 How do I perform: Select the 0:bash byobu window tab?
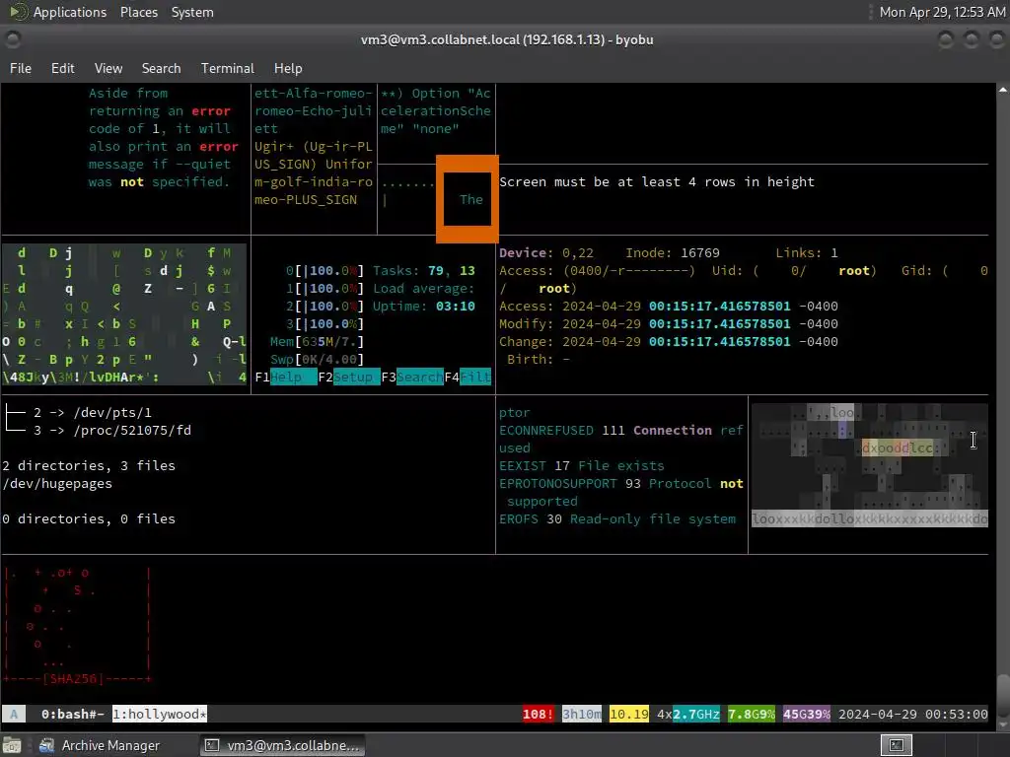[x=72, y=714]
